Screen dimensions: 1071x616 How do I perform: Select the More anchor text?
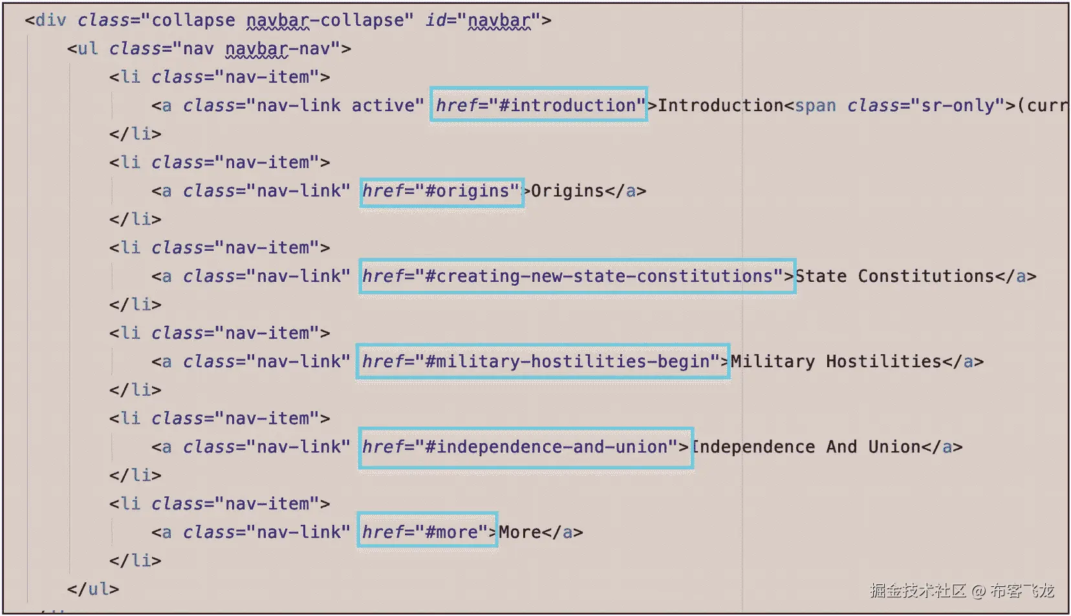pyautogui.click(x=521, y=532)
